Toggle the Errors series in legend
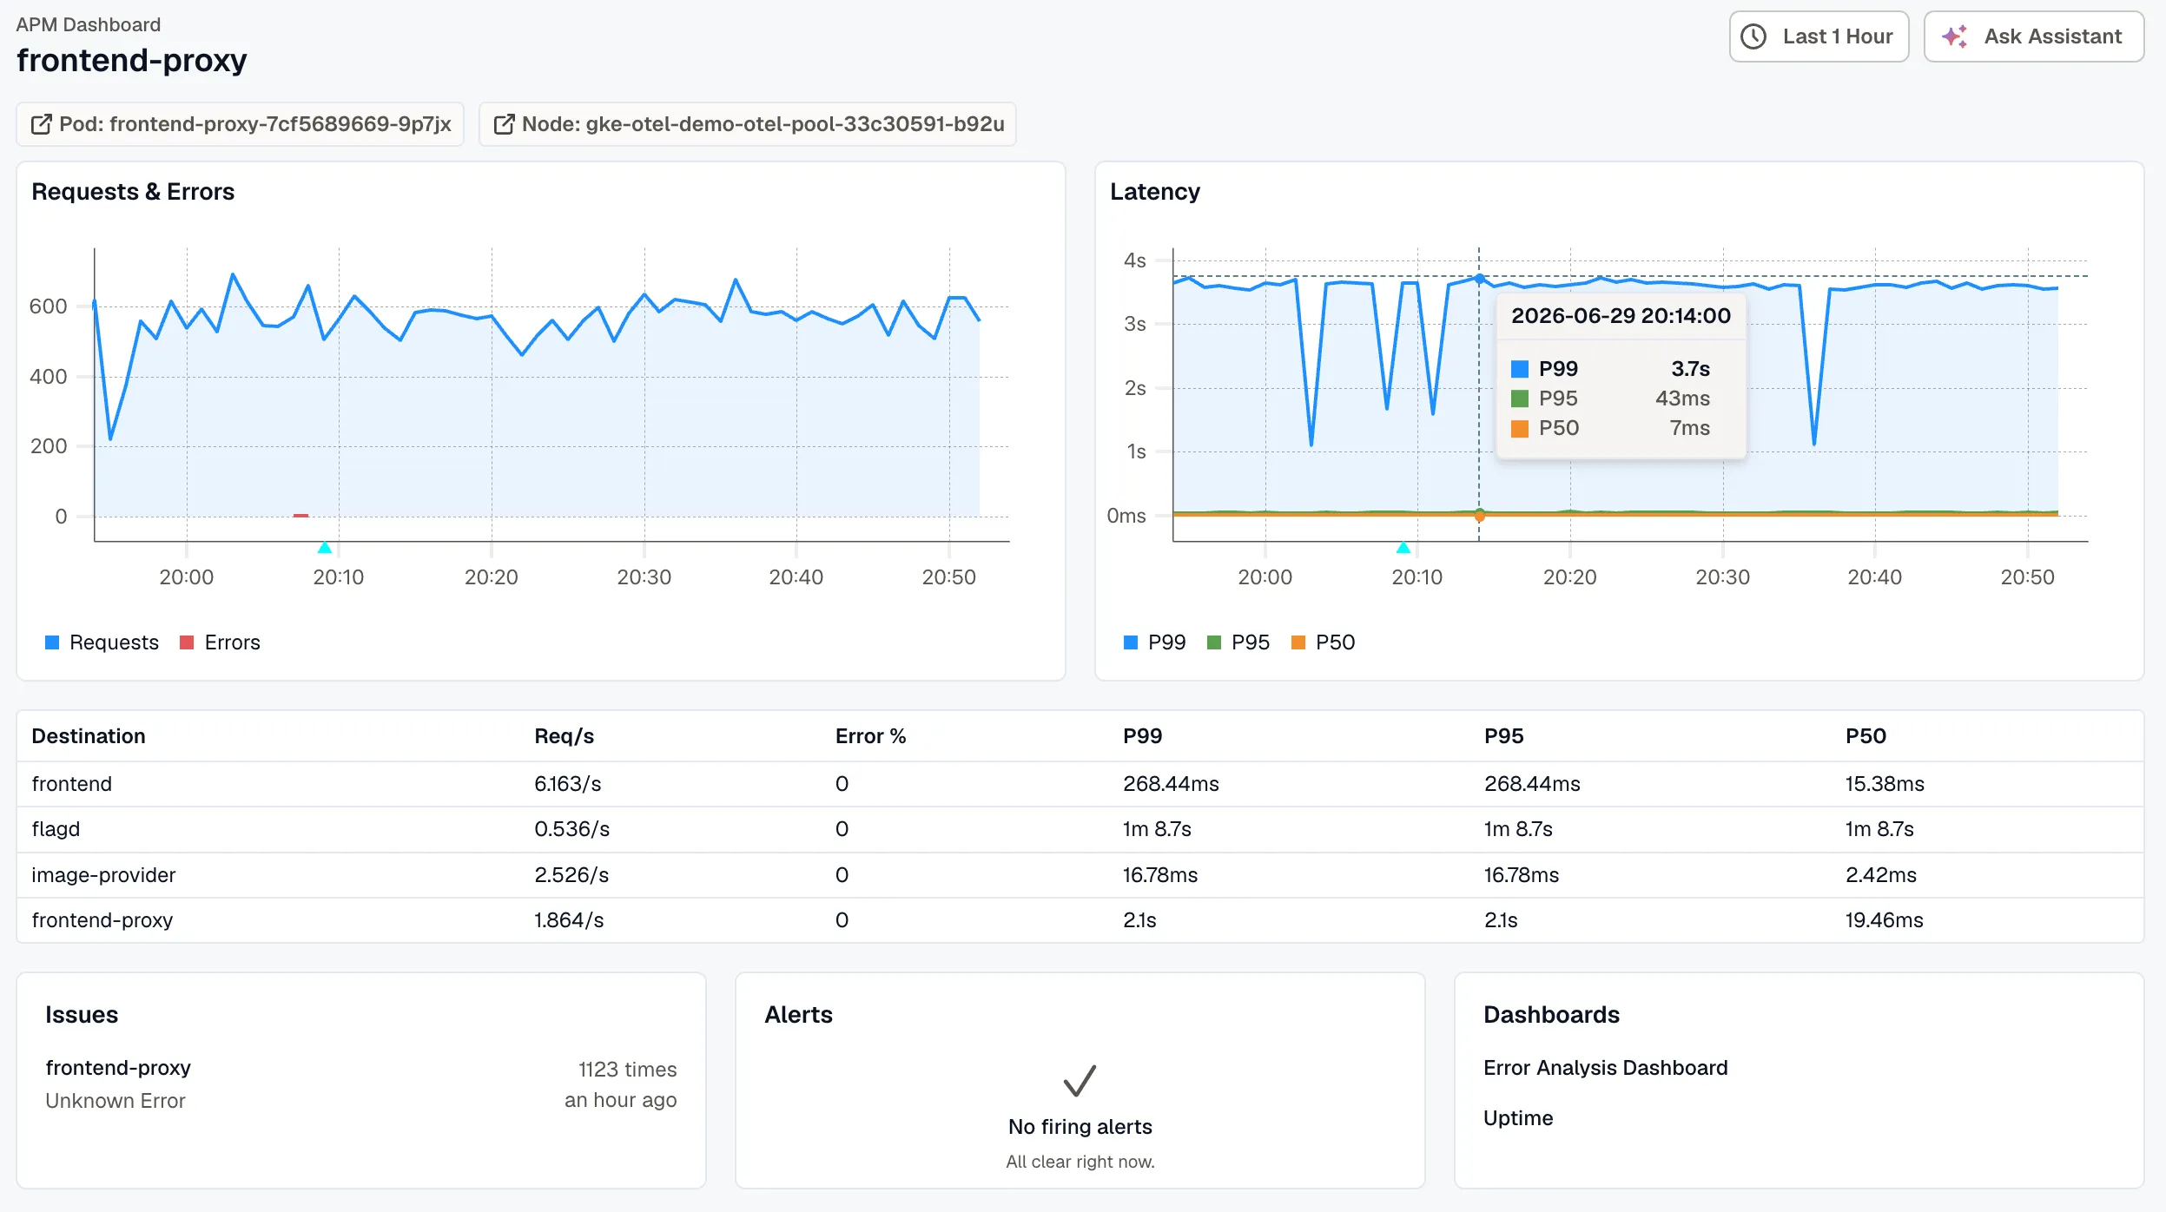The height and width of the screenshot is (1212, 2166). [220, 642]
